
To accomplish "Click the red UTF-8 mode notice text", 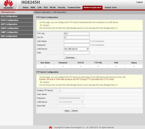I will 77,79.
